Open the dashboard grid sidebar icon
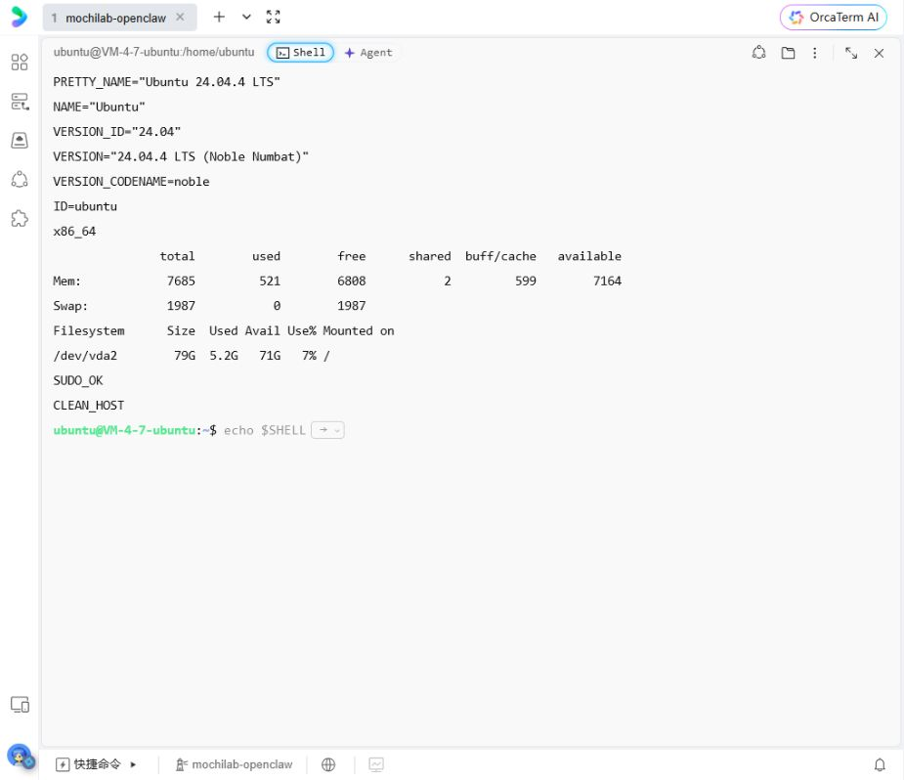Screen dimensions: 904x780 coord(20,62)
